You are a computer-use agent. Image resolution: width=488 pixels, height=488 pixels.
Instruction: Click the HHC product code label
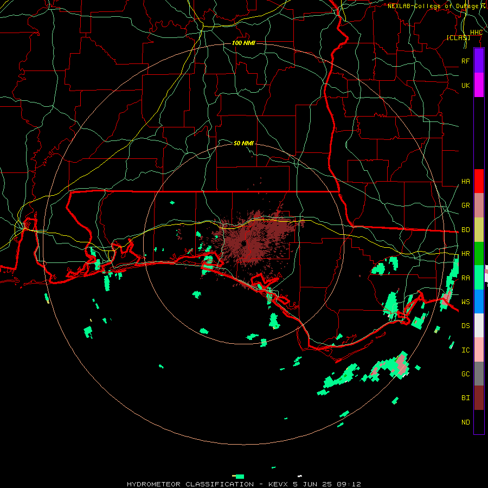(x=476, y=33)
